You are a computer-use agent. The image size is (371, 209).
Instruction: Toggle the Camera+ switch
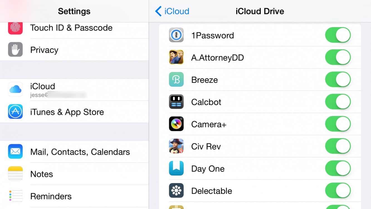point(338,124)
